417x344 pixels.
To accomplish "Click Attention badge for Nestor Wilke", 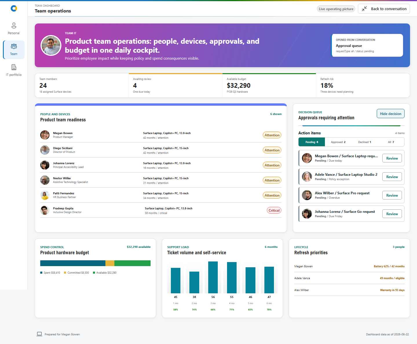I will pyautogui.click(x=272, y=180).
